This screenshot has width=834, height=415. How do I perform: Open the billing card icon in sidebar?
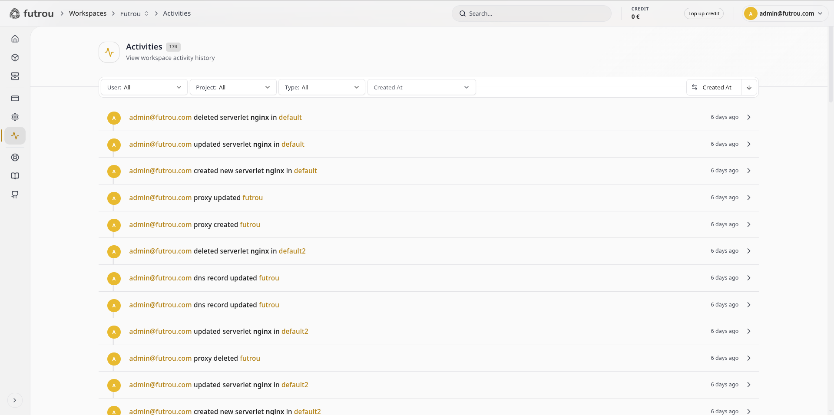tap(15, 99)
